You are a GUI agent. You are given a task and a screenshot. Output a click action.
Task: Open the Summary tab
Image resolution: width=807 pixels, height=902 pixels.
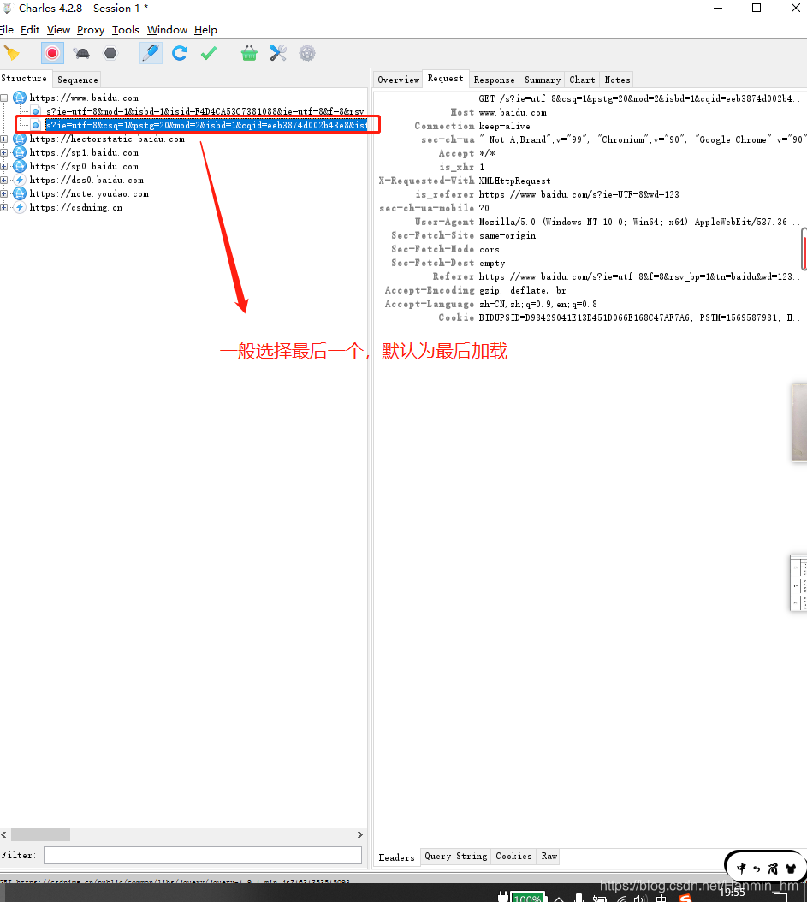tap(543, 80)
